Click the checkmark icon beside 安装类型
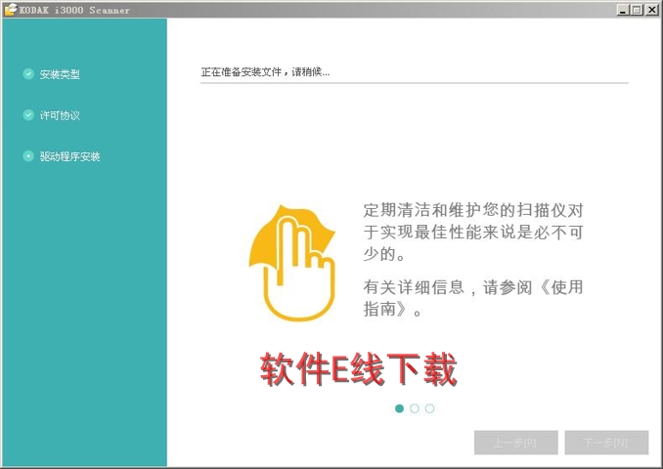The height and width of the screenshot is (469, 663). pos(28,74)
